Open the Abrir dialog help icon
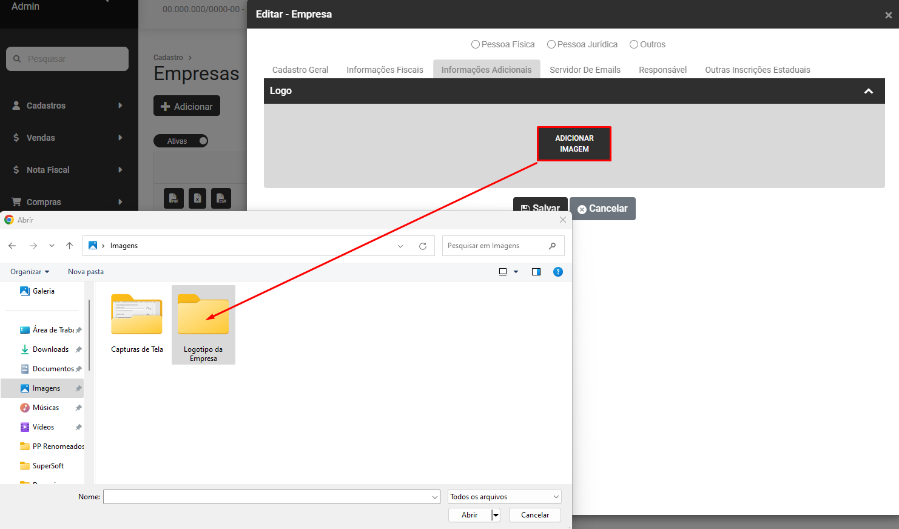Viewport: 899px width, 529px height. point(558,272)
